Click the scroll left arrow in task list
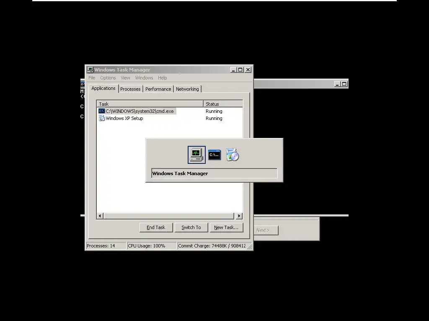 coord(100,216)
